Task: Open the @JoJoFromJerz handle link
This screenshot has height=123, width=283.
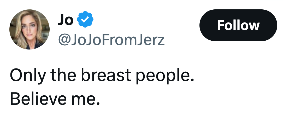Action: tap(111, 40)
